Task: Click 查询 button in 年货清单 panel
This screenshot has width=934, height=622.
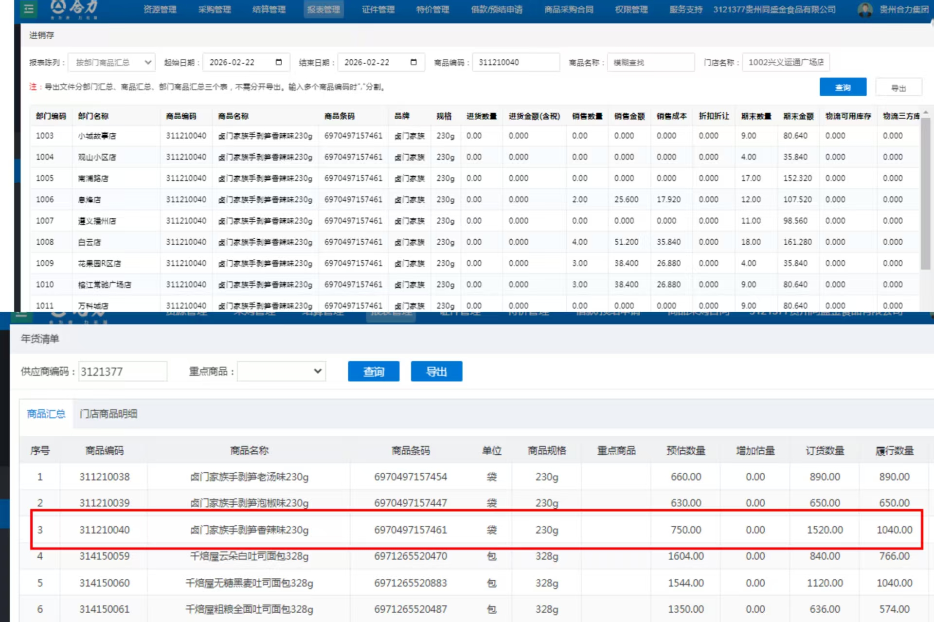Action: [374, 372]
